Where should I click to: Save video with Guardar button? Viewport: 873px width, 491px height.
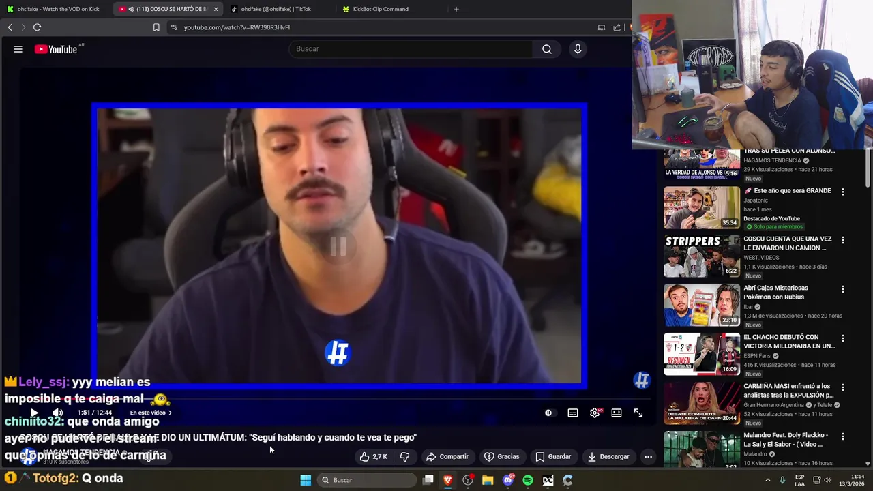coord(553,456)
